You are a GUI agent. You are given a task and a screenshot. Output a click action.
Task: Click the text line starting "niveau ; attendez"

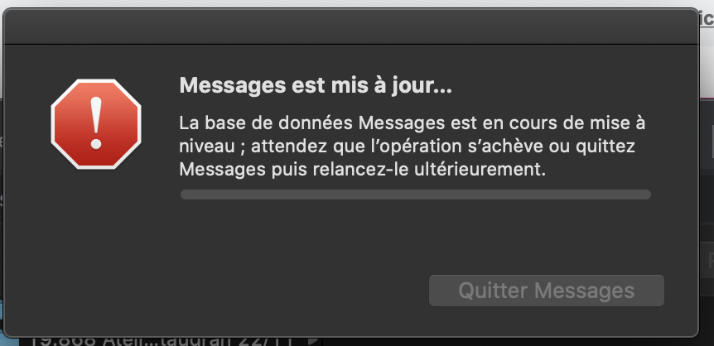point(407,147)
